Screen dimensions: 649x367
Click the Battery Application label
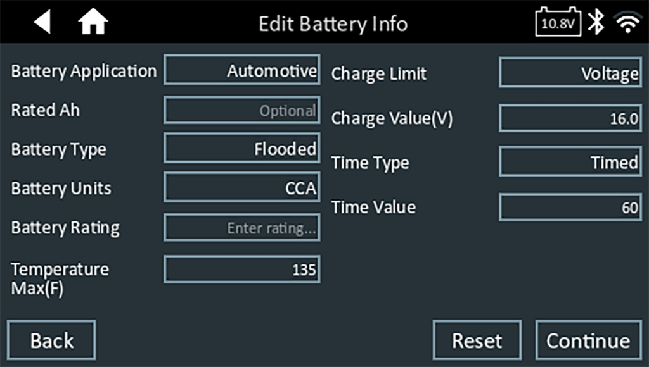[x=84, y=71]
